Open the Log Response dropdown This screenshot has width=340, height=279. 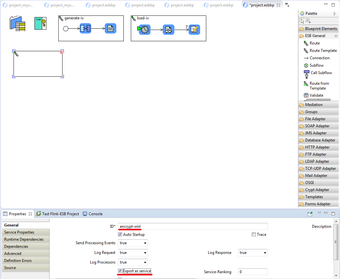pyautogui.click(x=252, y=253)
